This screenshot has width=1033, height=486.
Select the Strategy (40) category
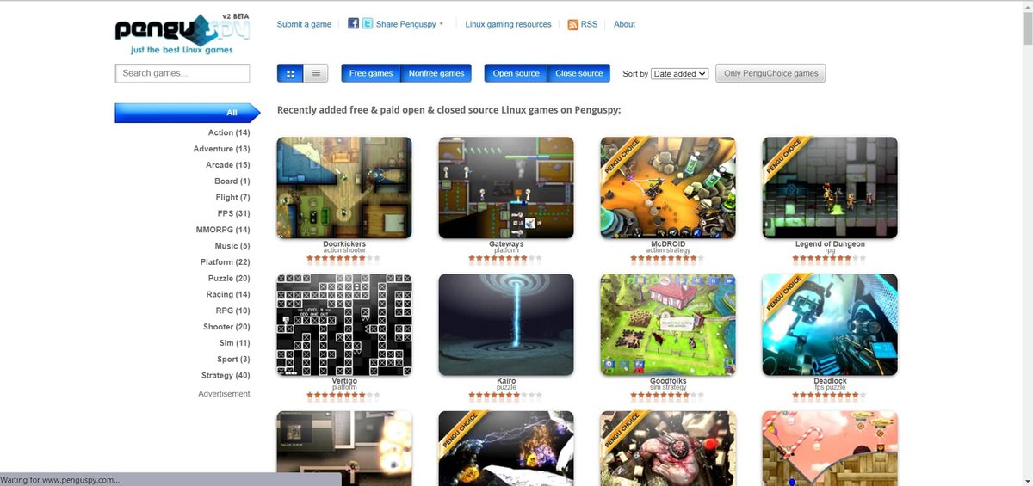click(226, 375)
